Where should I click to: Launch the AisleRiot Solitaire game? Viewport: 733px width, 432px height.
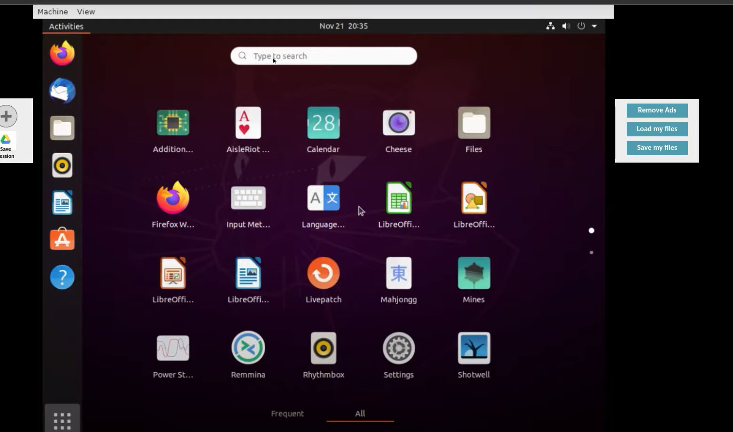point(248,130)
